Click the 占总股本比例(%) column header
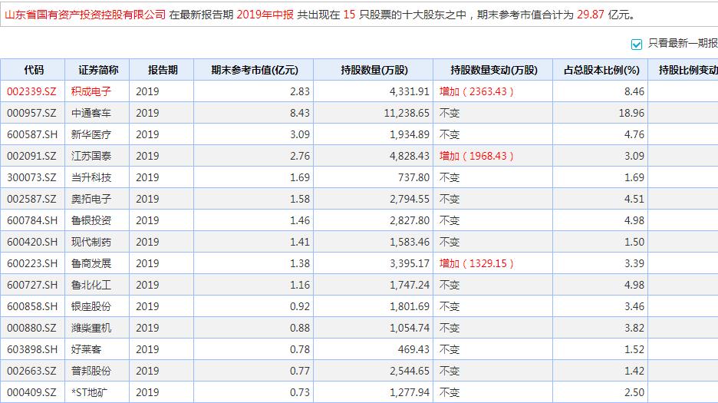718x403 pixels. point(601,70)
